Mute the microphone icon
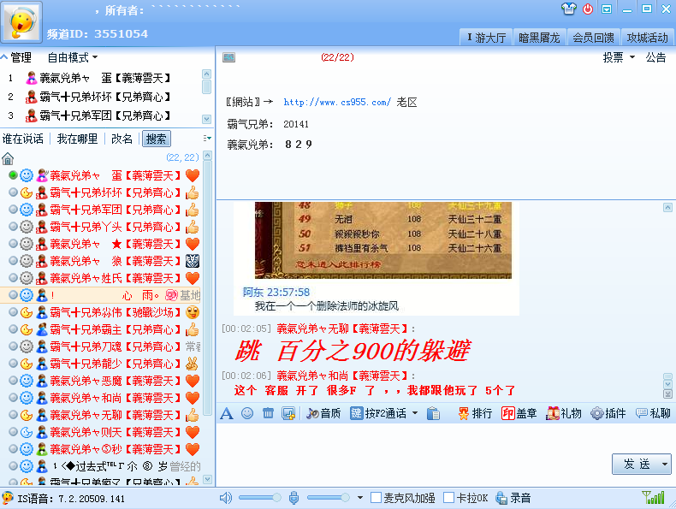The image size is (676, 509). pyautogui.click(x=294, y=498)
